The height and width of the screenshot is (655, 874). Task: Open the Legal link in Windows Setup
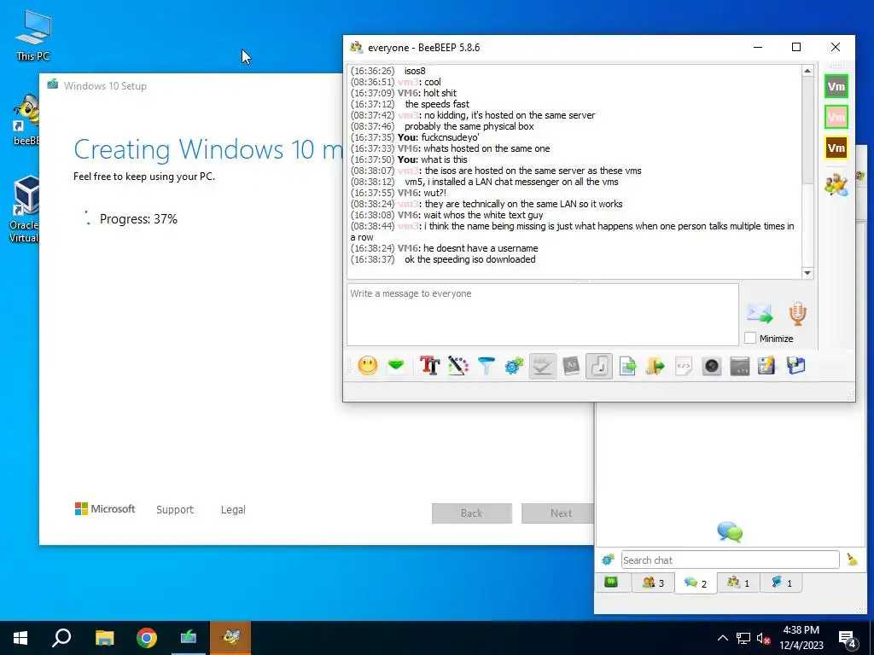click(x=233, y=510)
